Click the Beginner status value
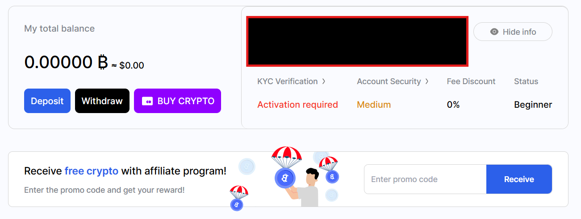581x219 pixels. (533, 105)
